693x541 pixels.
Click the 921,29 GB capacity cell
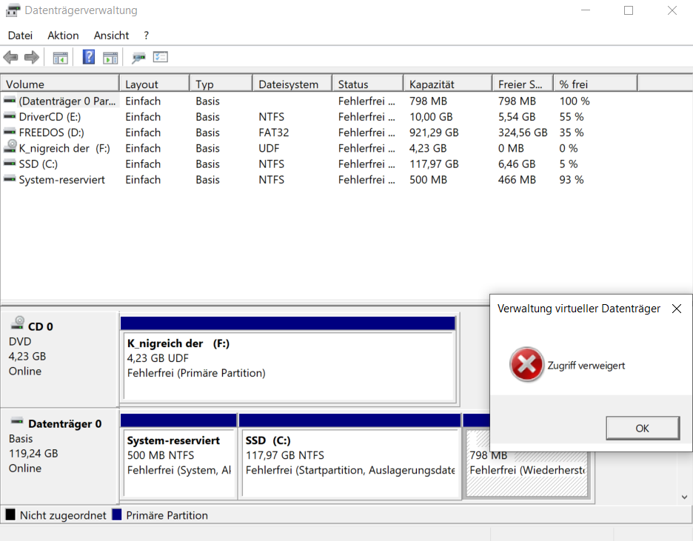click(x=434, y=132)
